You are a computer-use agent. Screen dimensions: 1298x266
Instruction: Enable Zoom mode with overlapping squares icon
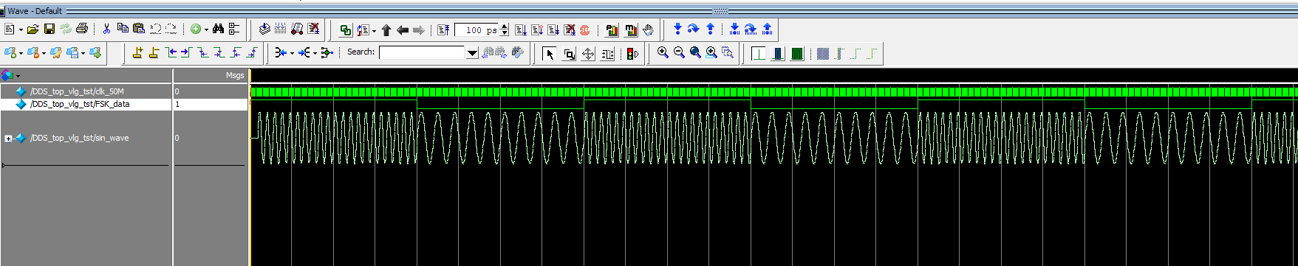coord(569,54)
